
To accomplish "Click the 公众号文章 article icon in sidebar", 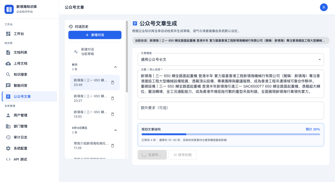I will pos(8,97).
